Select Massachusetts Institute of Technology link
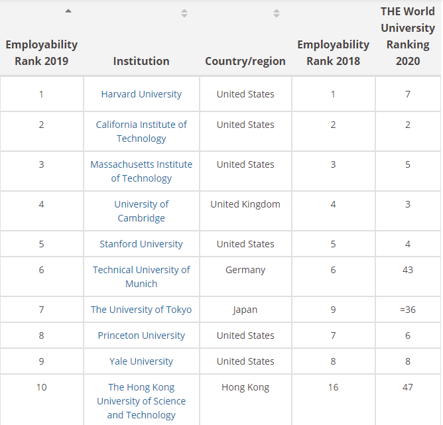The image size is (443, 425). (x=141, y=171)
